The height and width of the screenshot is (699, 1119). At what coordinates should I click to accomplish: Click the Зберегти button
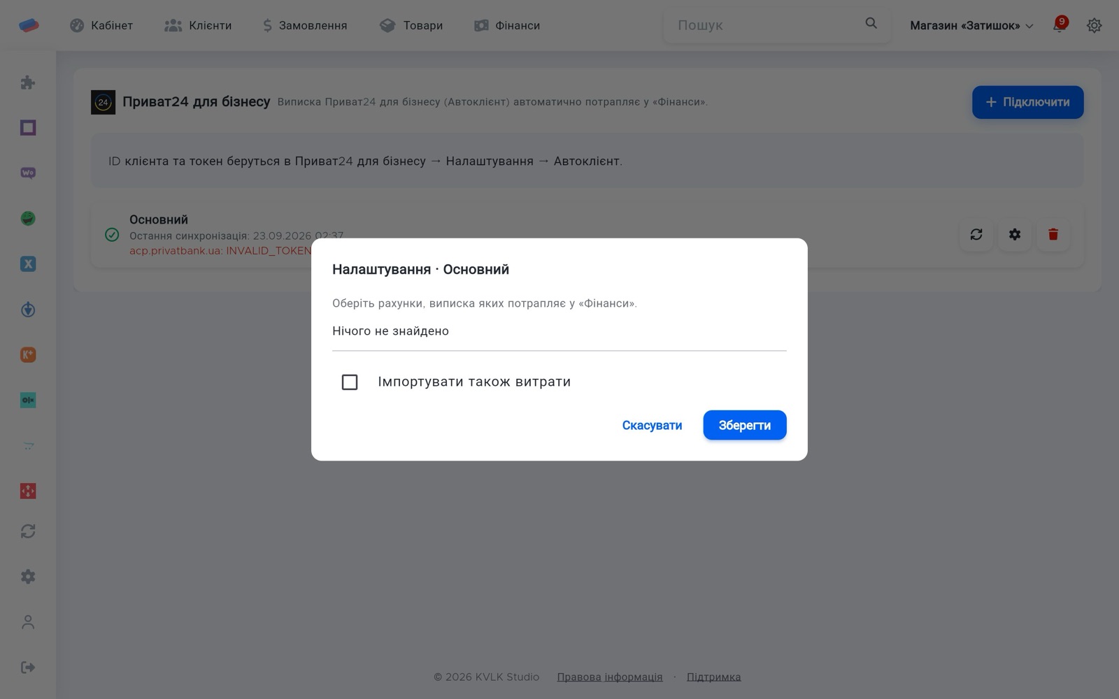(745, 425)
